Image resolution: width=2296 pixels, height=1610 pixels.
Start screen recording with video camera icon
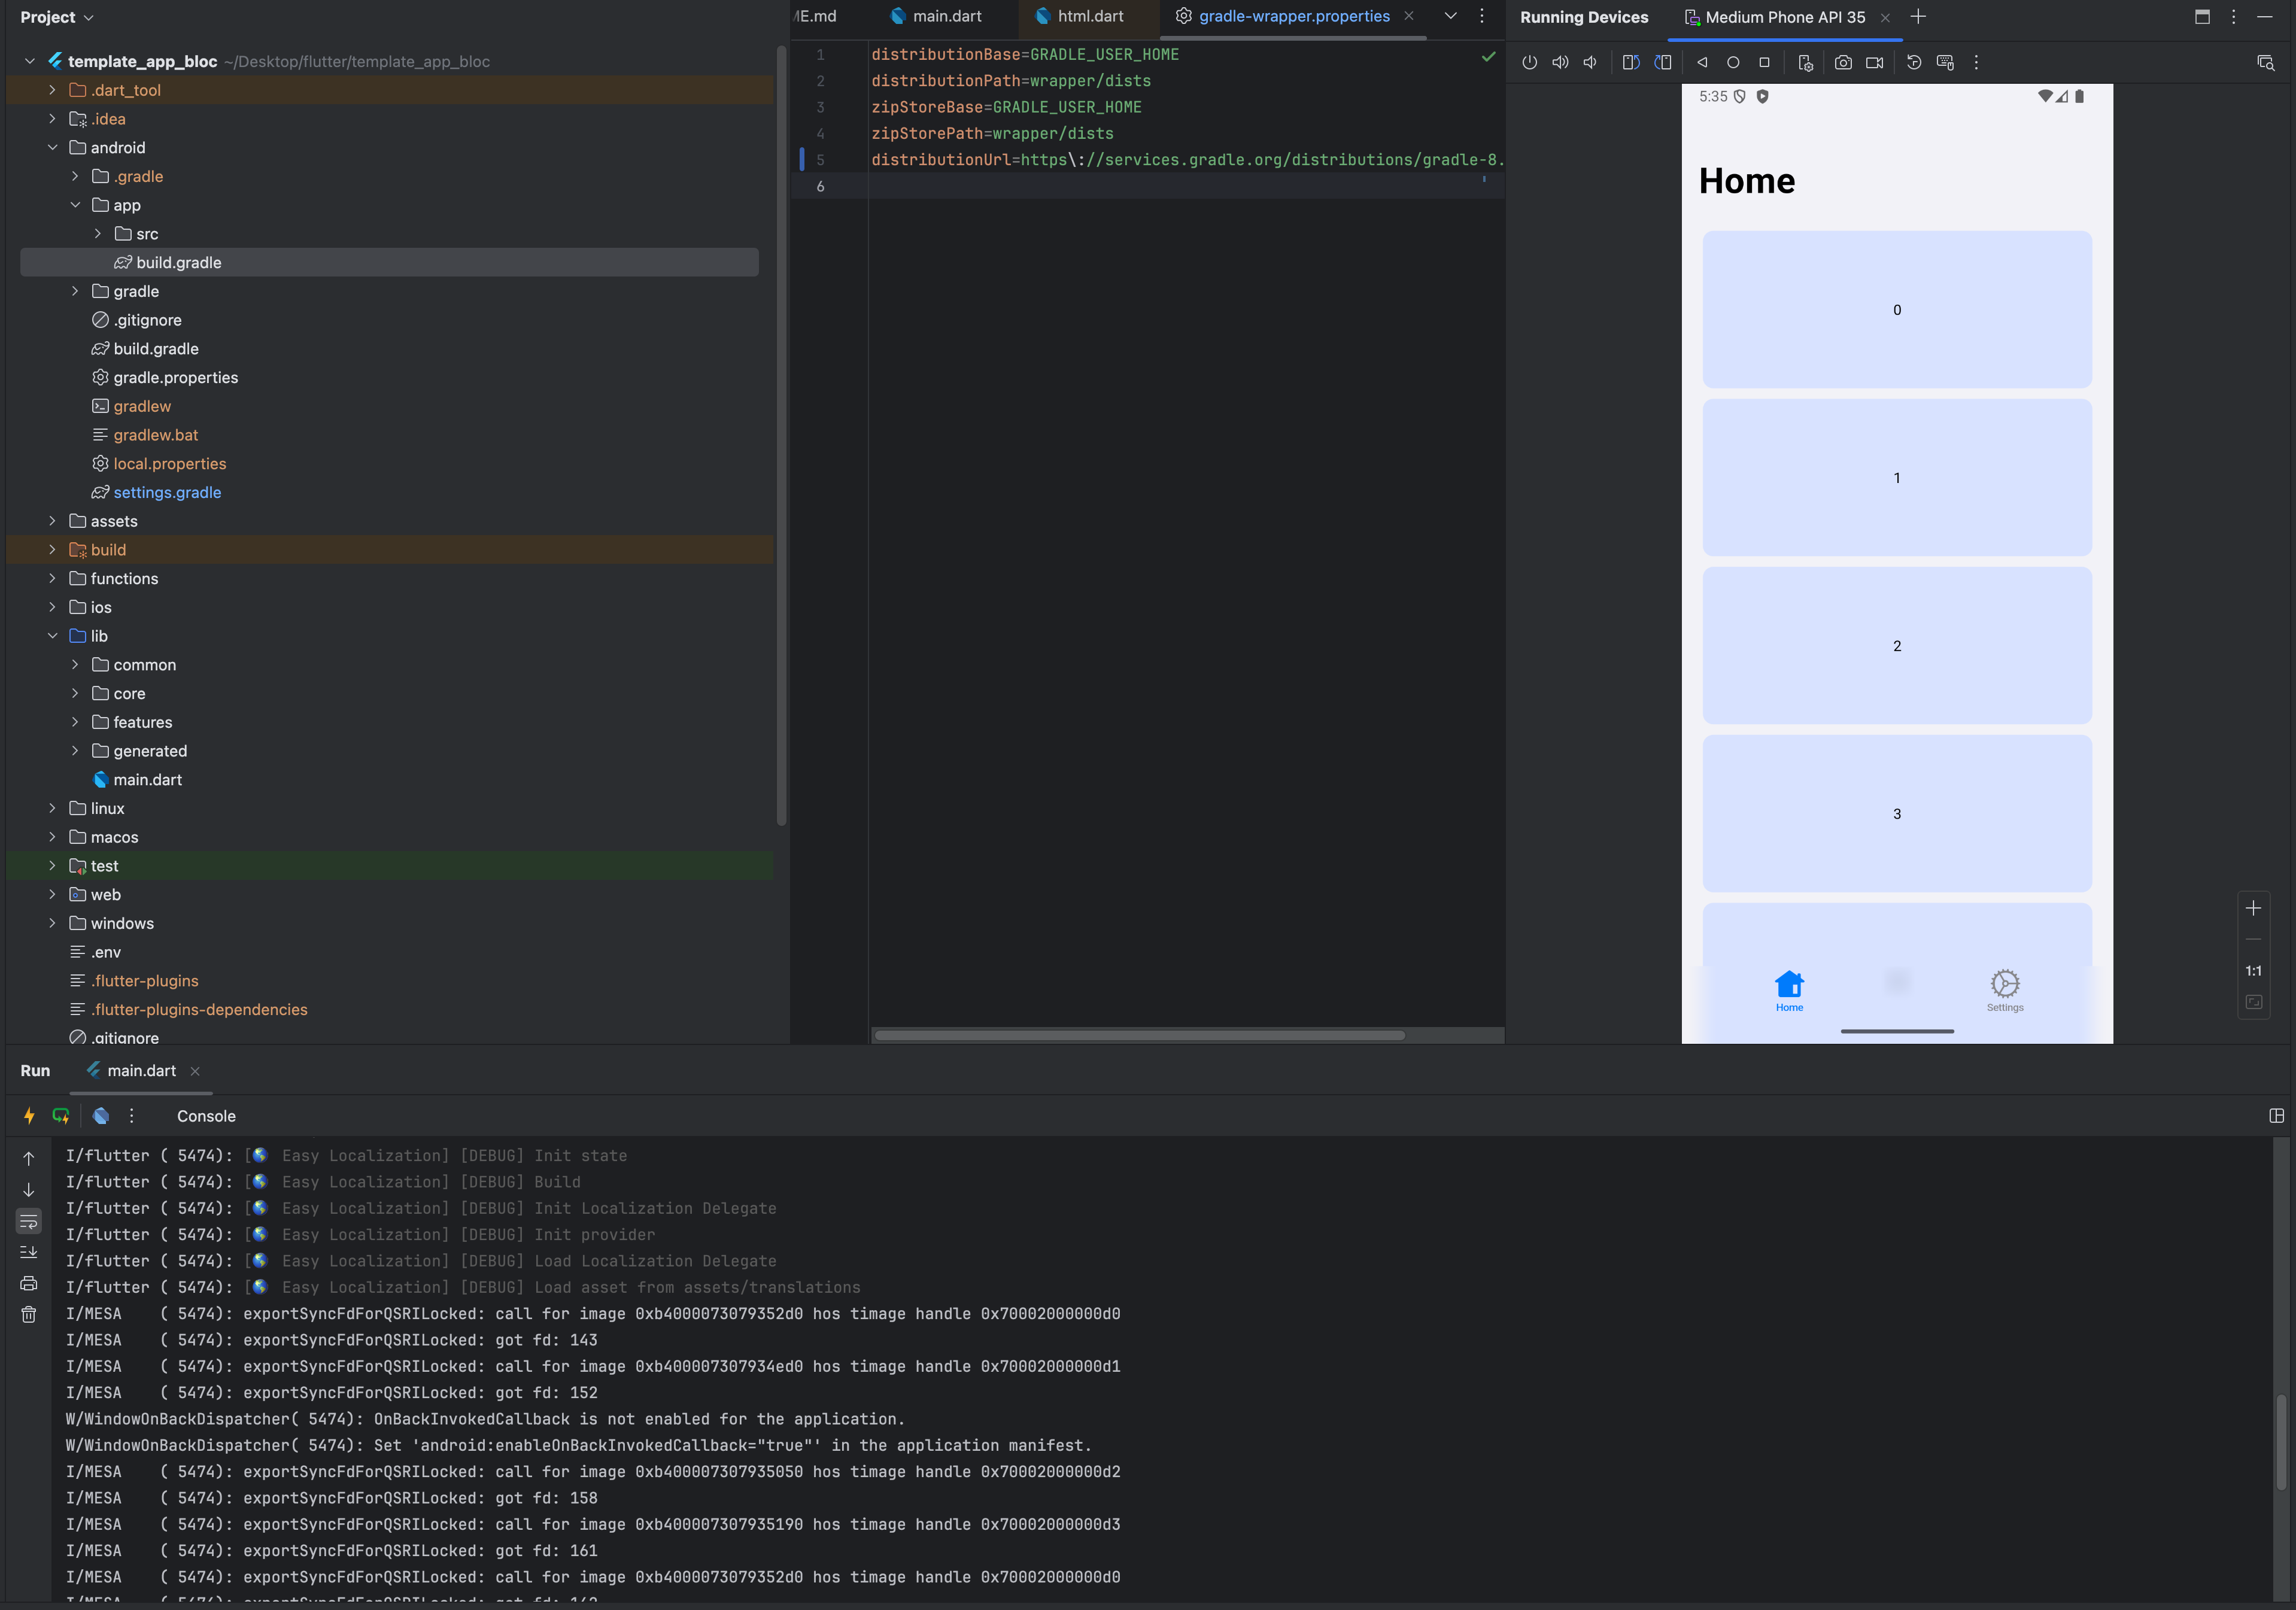(1875, 62)
